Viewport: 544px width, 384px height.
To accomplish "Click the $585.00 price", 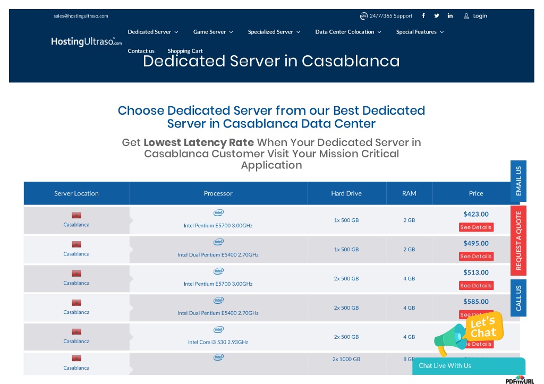I will [476, 302].
